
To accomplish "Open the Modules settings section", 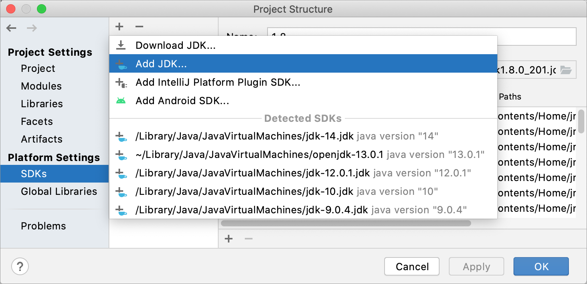I will coord(41,86).
